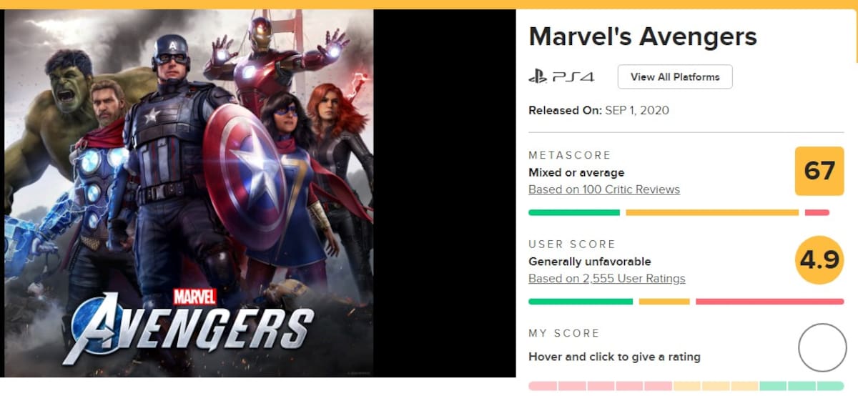Select the yellow mixed user ratings bar
The width and height of the screenshot is (858, 396).
click(x=664, y=302)
